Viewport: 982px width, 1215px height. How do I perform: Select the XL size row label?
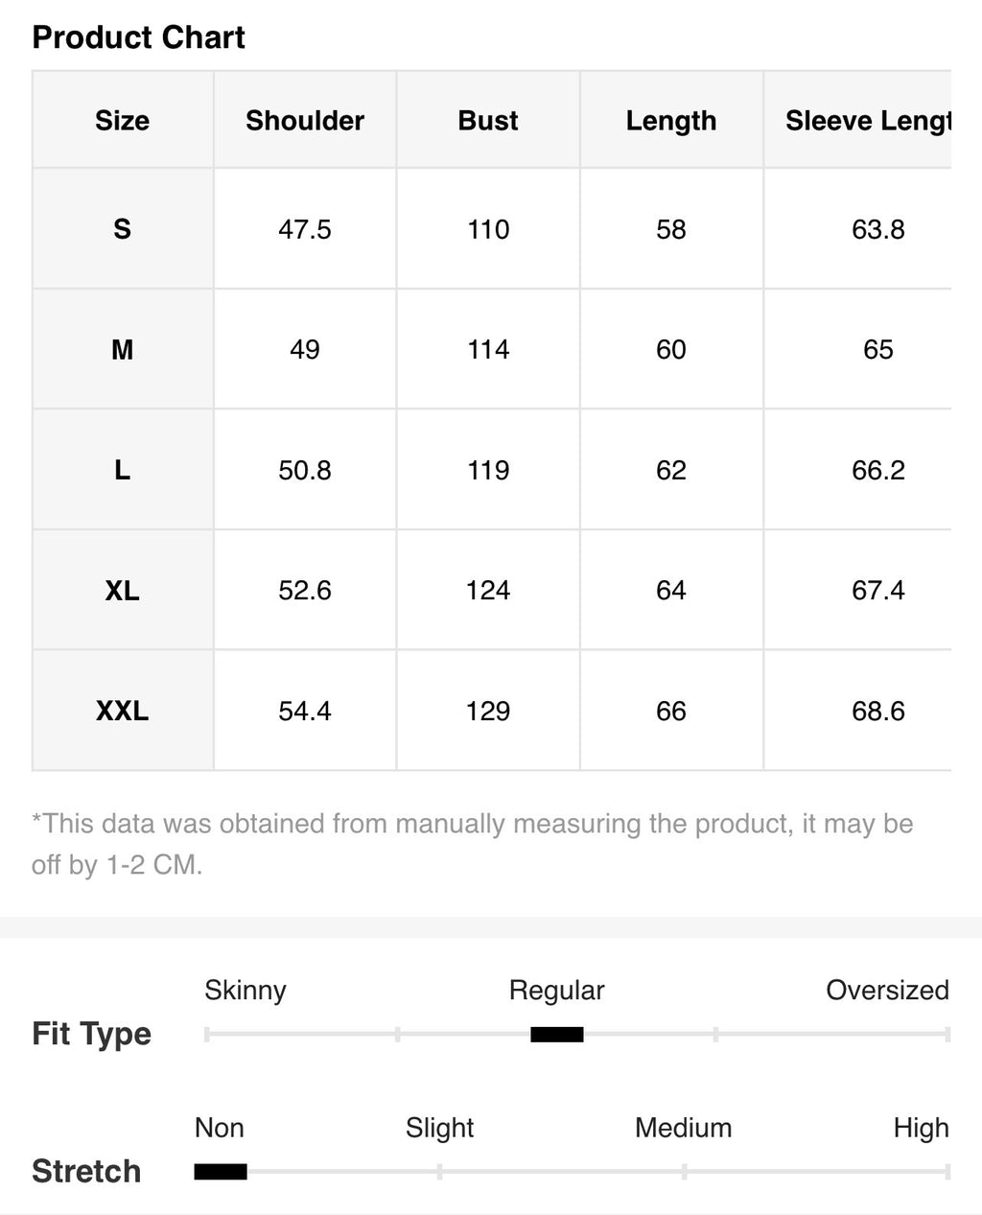click(122, 590)
